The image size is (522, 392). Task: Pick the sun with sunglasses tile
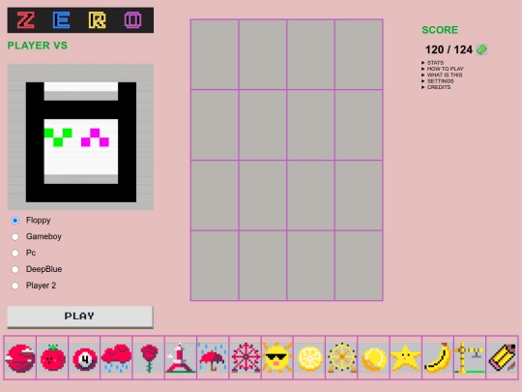[x=277, y=358]
